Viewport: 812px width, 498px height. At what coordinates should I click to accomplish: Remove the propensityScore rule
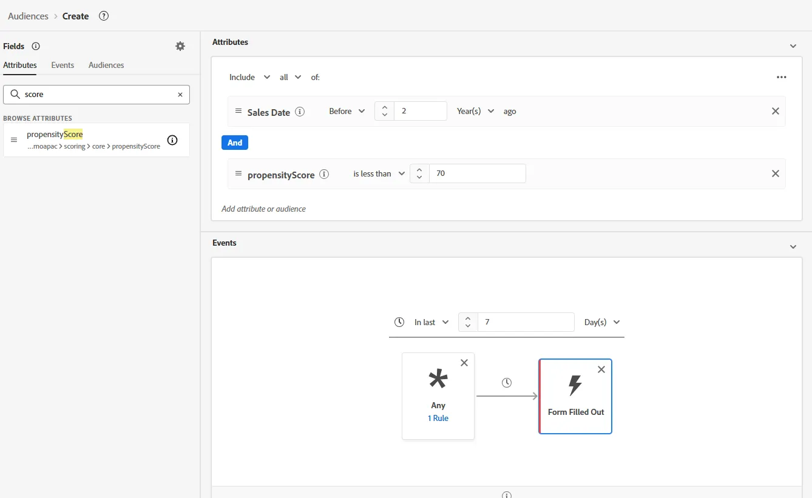click(775, 173)
